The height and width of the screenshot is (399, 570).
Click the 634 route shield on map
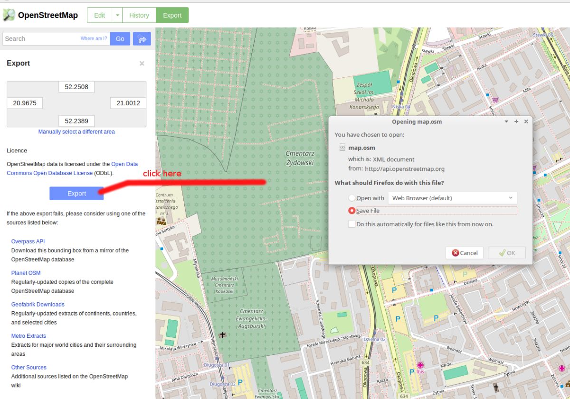tap(365, 362)
